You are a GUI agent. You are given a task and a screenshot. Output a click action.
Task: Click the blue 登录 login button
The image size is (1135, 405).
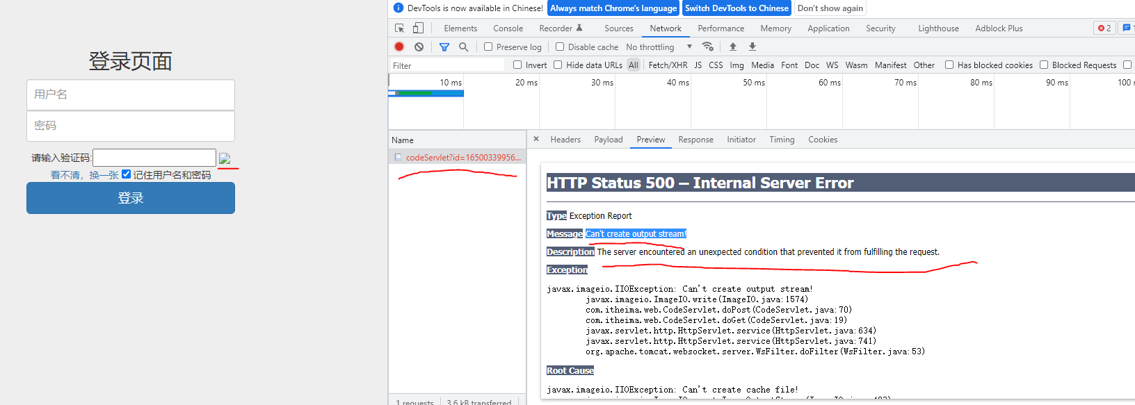[131, 198]
